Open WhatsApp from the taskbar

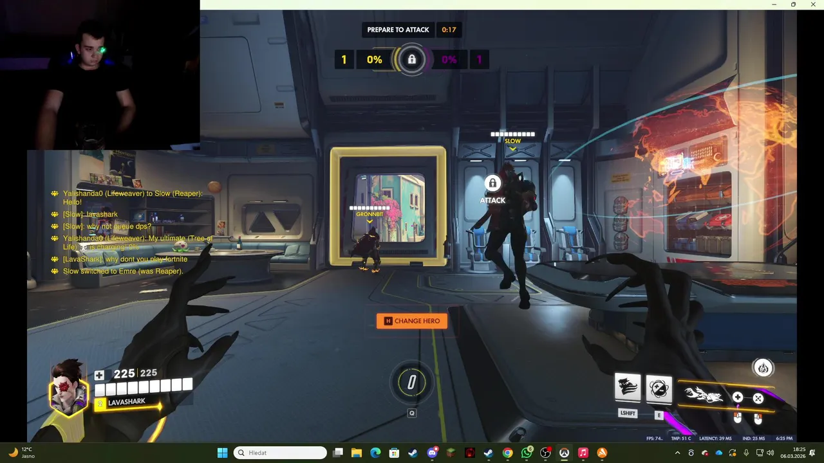pos(527,453)
